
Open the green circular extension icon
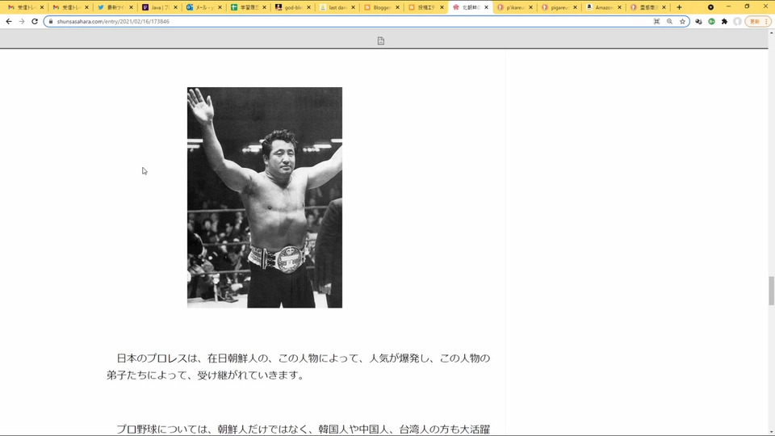tap(711, 21)
